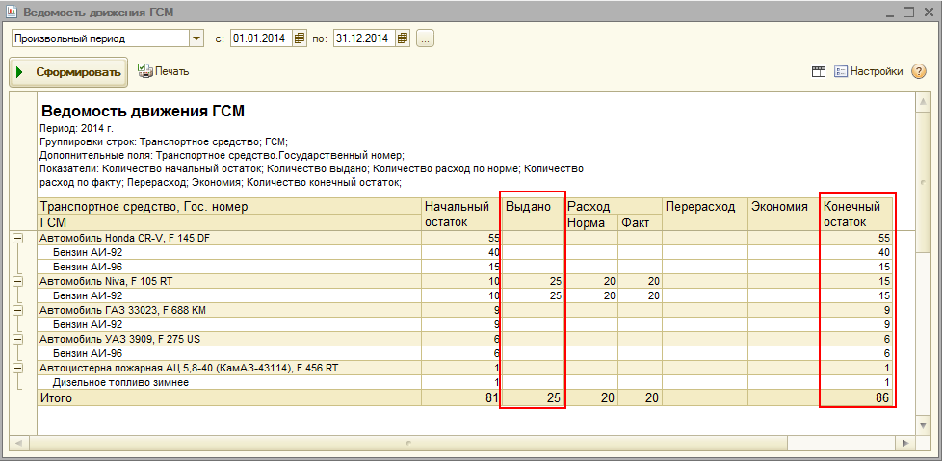Click the ellipsis period selection button
Image resolution: width=943 pixels, height=461 pixels.
pyautogui.click(x=425, y=38)
